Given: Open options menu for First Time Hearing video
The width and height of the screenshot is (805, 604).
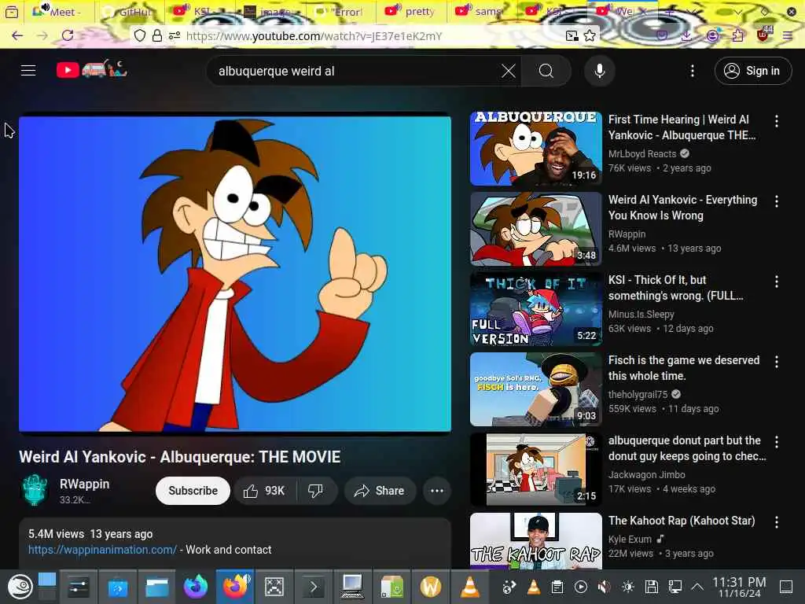Looking at the screenshot, I should point(776,120).
